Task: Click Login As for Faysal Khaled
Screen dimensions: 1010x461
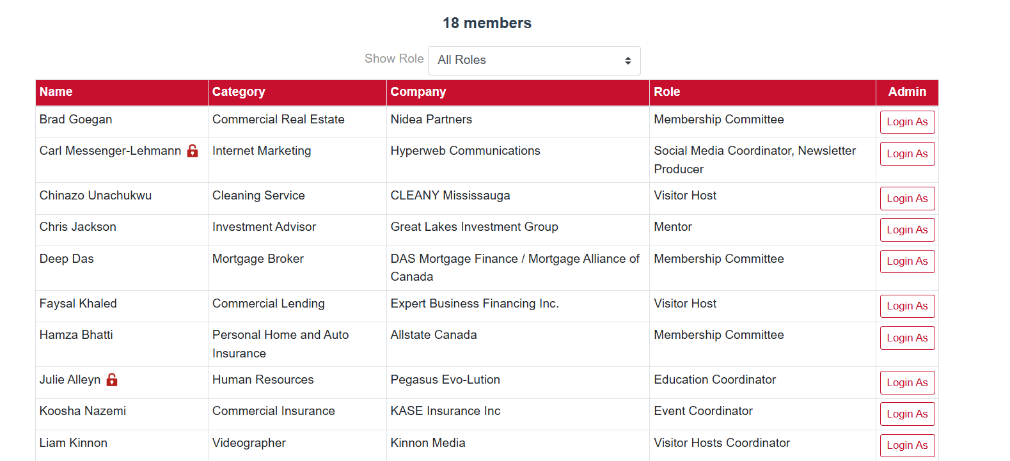Action: coord(907,306)
